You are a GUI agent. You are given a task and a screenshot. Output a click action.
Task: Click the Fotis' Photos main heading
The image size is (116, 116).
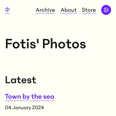point(45,44)
